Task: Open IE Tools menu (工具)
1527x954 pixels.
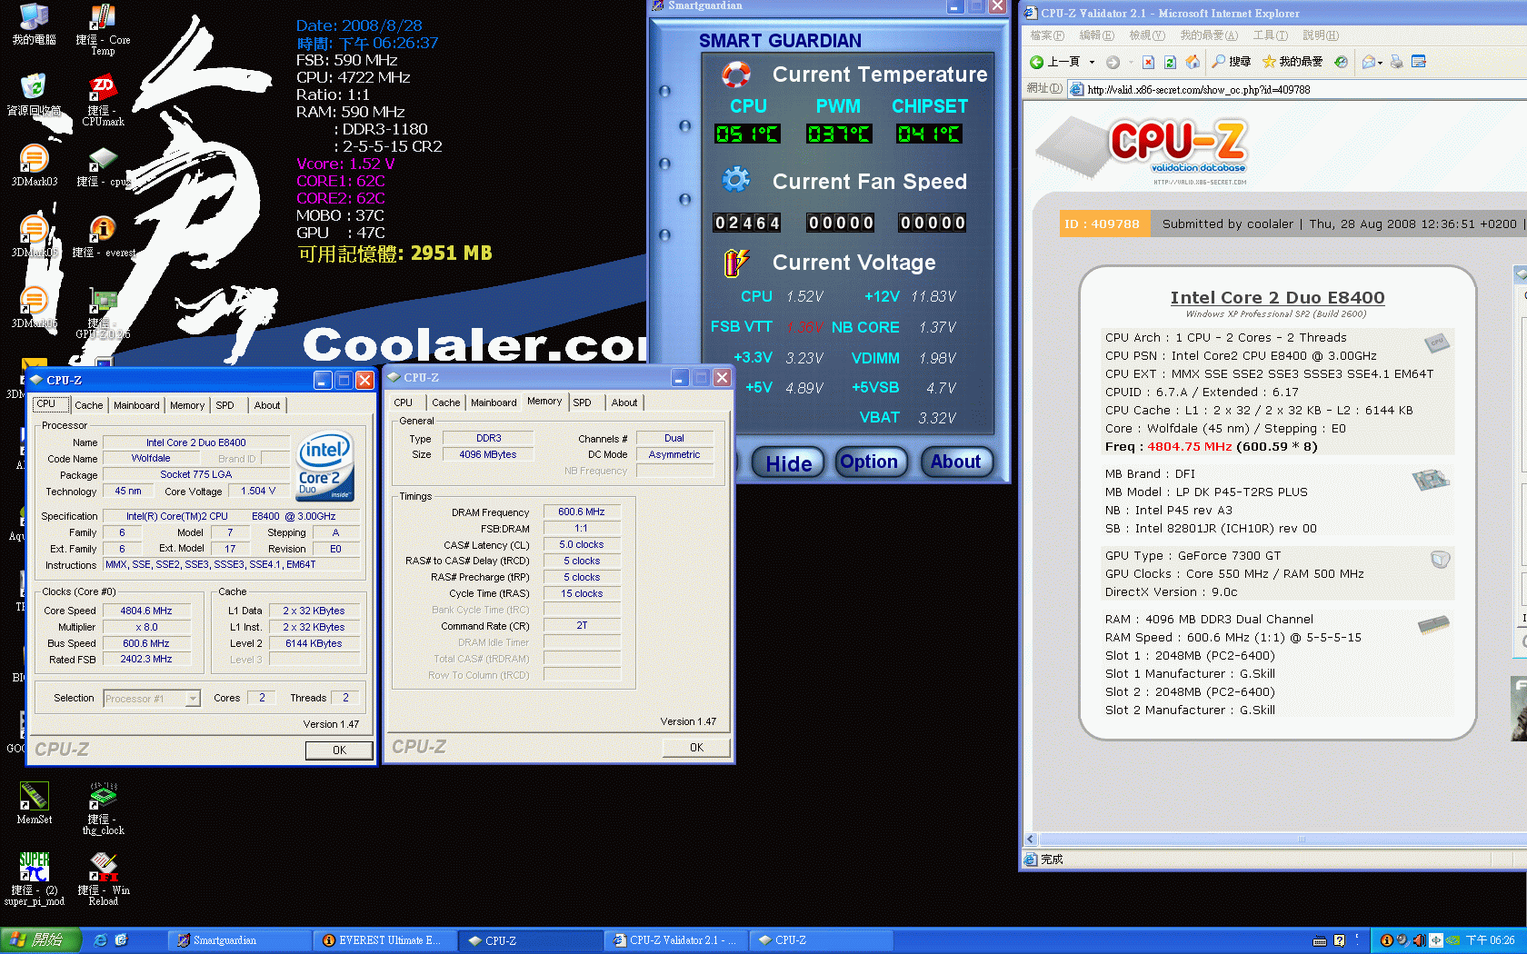Action: coord(1270,35)
